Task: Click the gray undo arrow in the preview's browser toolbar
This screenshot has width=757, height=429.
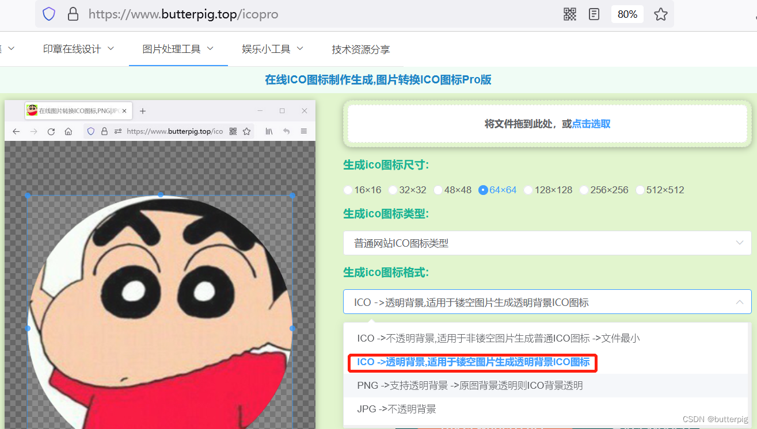Action: pyautogui.click(x=286, y=132)
